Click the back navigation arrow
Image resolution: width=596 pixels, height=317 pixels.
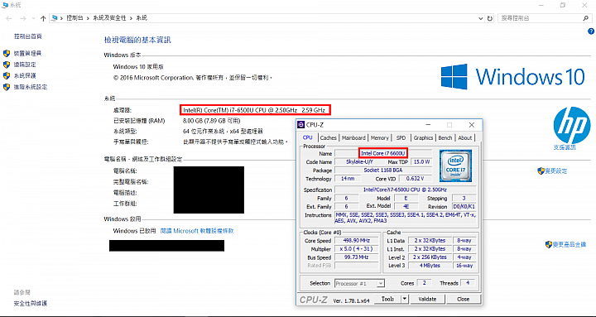pos(9,18)
